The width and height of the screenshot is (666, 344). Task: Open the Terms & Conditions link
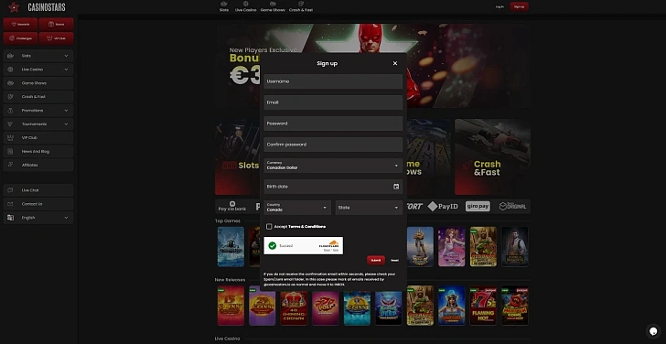pyautogui.click(x=307, y=227)
